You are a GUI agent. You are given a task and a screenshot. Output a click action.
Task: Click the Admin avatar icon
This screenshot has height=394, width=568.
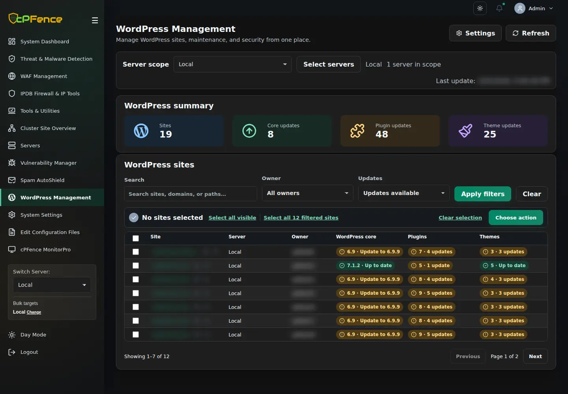click(x=520, y=8)
